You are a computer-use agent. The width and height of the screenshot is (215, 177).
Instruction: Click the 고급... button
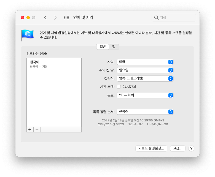click(178, 148)
